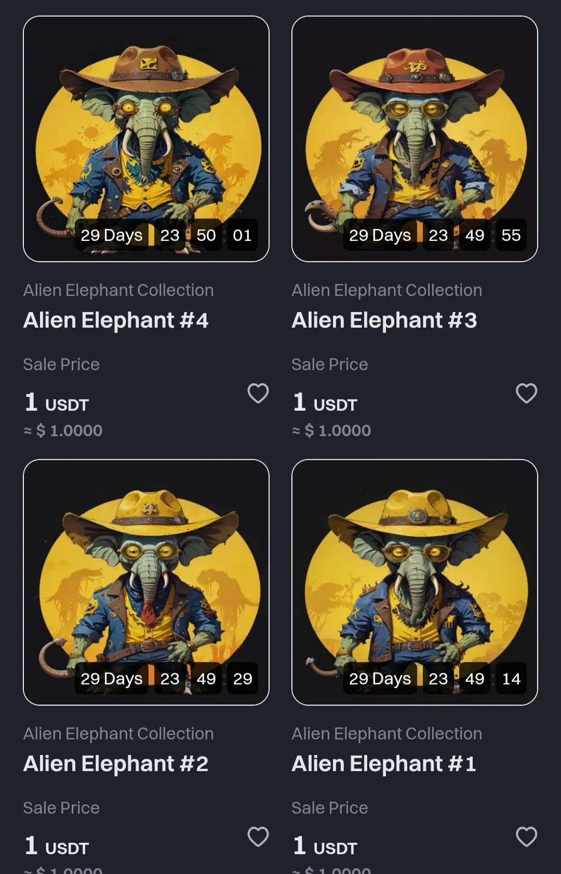Open the Alien Elephant #4 title link

(116, 320)
